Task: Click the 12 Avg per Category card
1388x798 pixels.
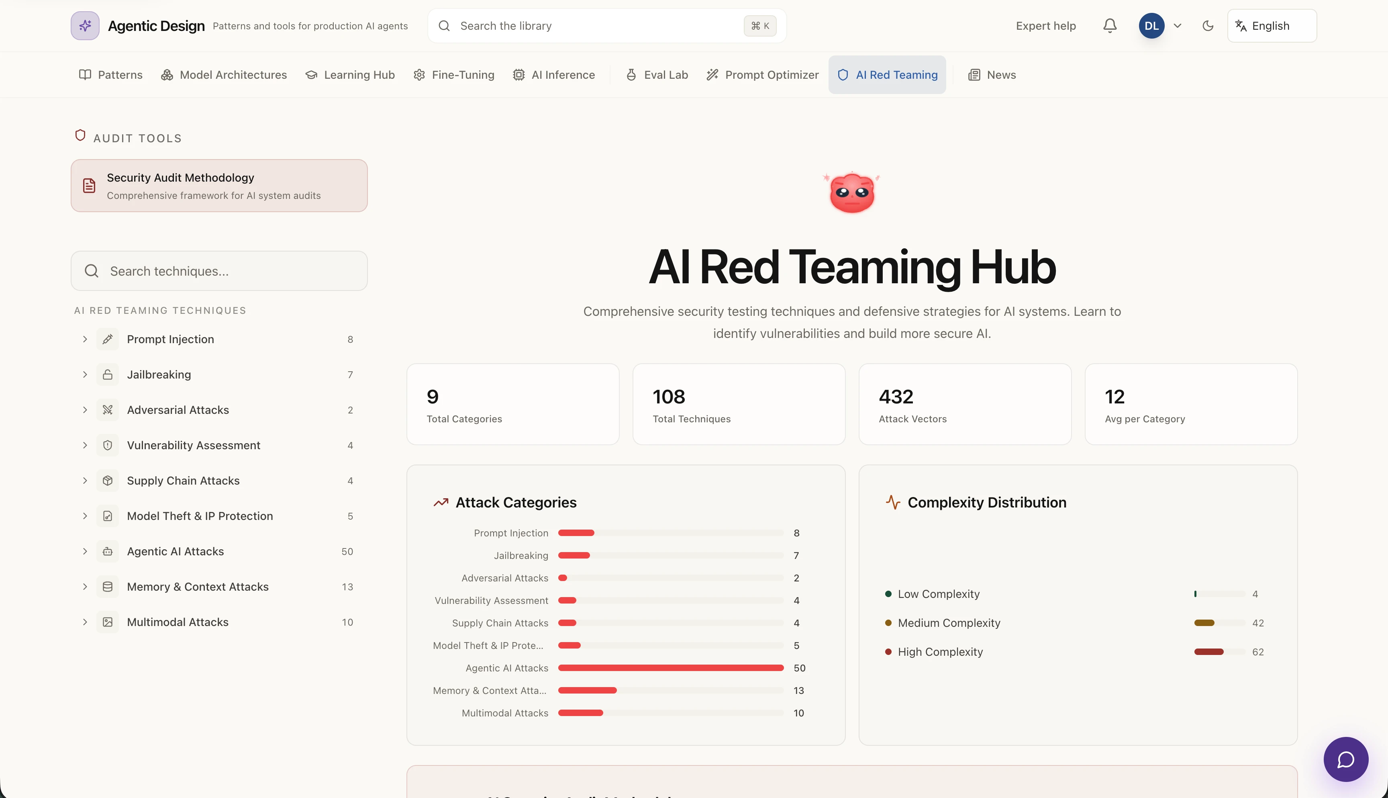Action: (x=1191, y=405)
